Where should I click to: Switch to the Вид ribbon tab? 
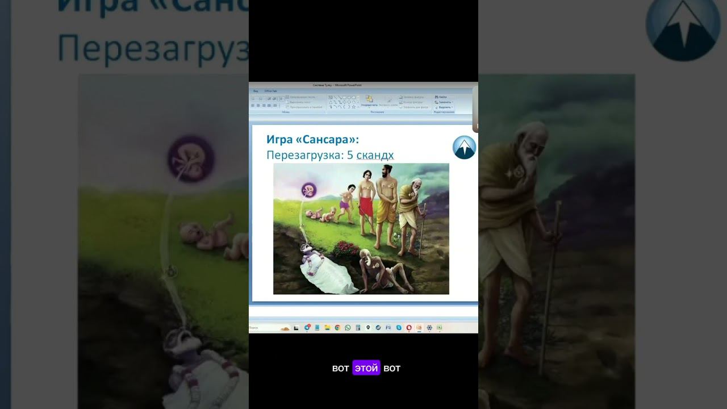256,91
